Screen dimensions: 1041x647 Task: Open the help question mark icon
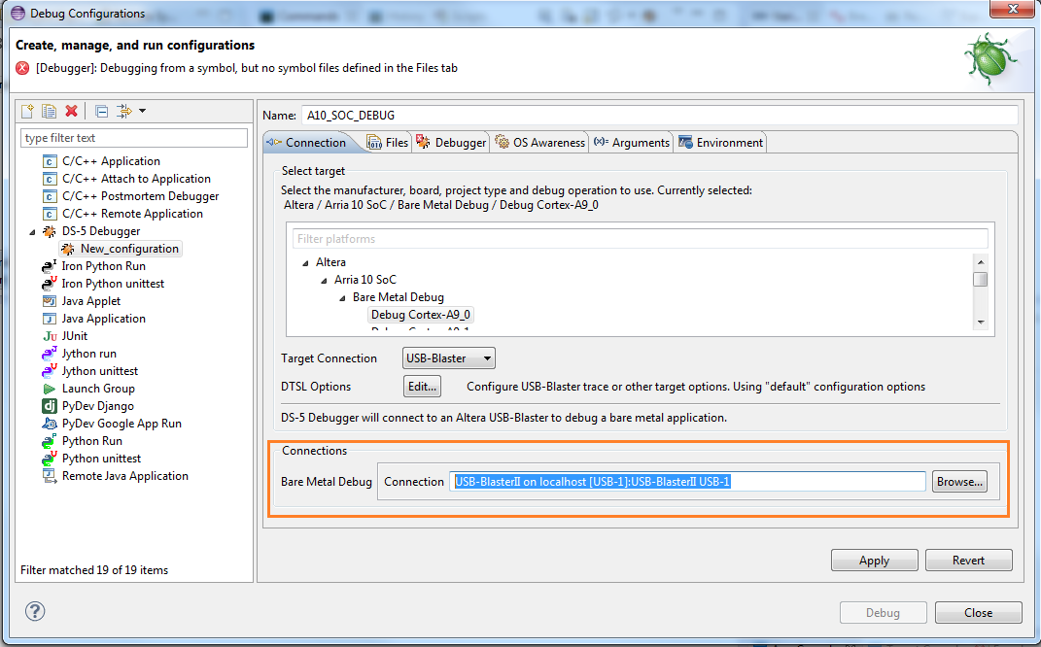[35, 611]
